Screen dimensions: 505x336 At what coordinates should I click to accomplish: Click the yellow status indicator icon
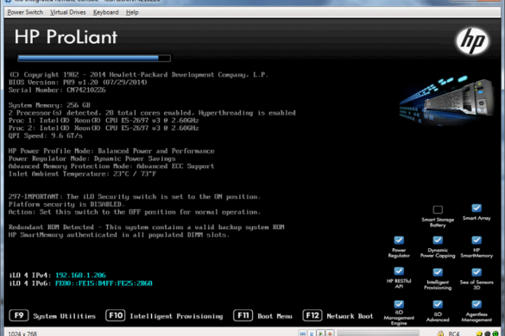pyautogui.click(x=480, y=334)
